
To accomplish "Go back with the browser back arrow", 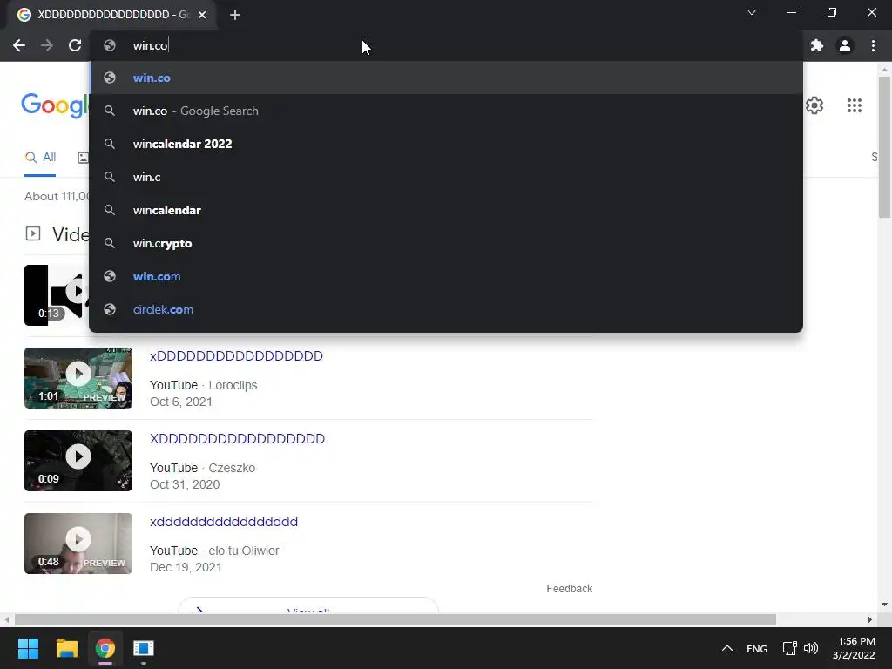I will (19, 45).
